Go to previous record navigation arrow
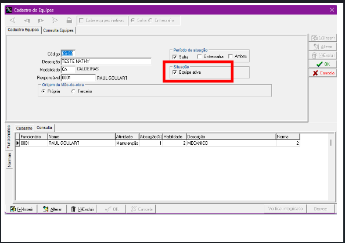This screenshot has height=243, width=345. pos(27,20)
